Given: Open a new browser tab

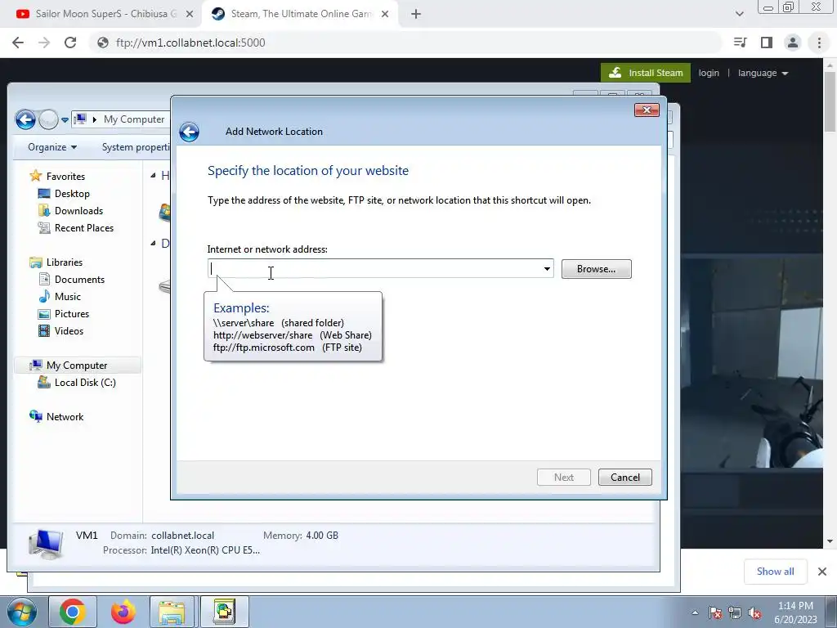Looking at the screenshot, I should point(416,15).
